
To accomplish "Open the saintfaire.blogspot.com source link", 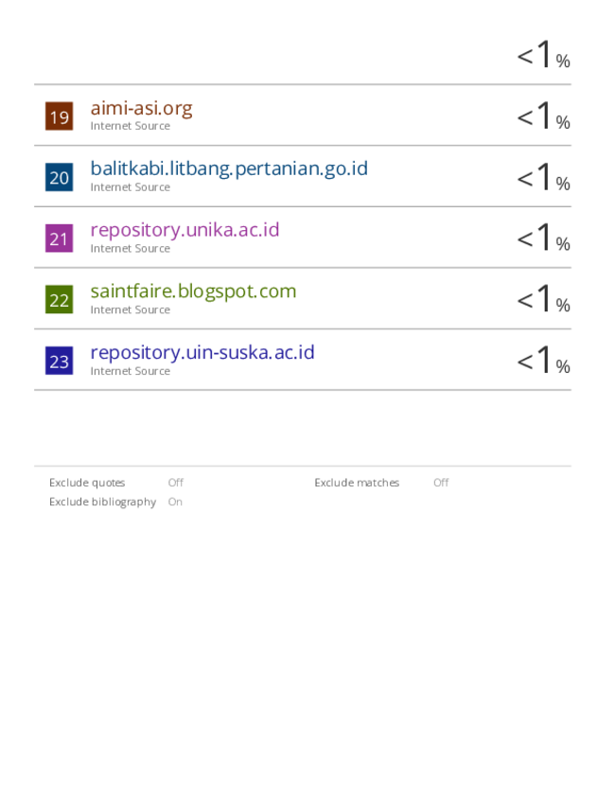I will coord(193,292).
